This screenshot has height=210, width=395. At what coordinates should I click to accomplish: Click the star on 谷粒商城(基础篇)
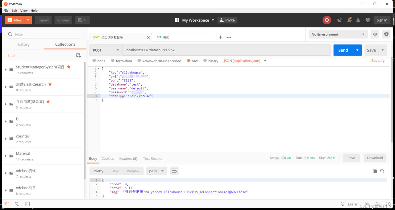[x=48, y=101]
